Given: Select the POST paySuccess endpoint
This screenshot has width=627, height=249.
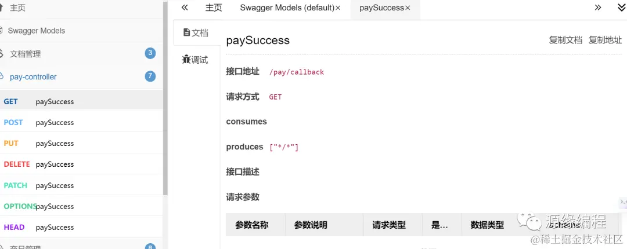Looking at the screenshot, I should pyautogui.click(x=81, y=122).
